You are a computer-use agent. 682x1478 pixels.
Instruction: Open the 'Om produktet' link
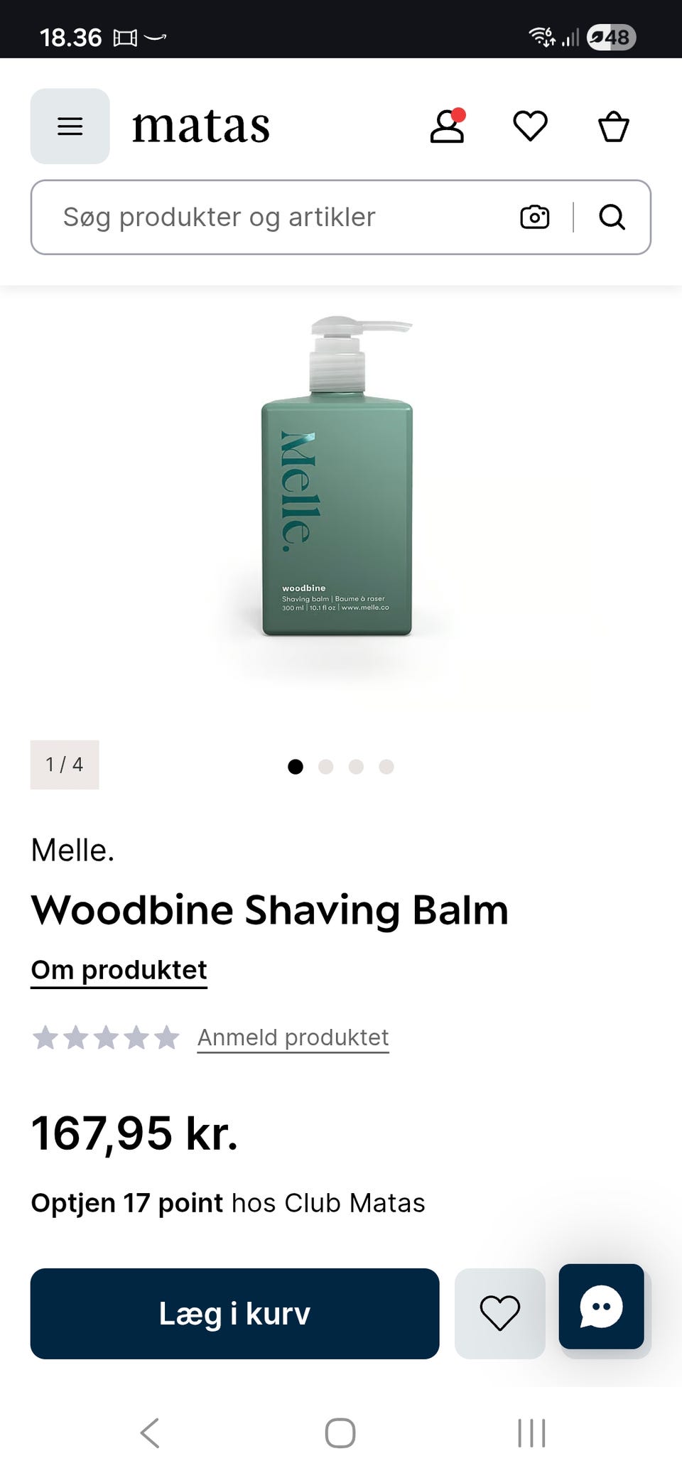(119, 970)
